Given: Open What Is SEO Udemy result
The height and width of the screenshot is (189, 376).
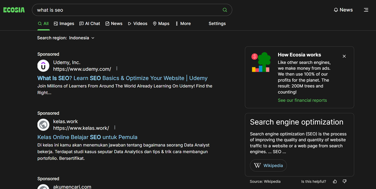Looking at the screenshot, I should (x=122, y=78).
